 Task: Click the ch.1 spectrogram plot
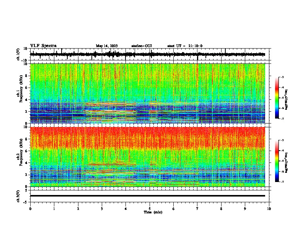(x=148, y=93)
